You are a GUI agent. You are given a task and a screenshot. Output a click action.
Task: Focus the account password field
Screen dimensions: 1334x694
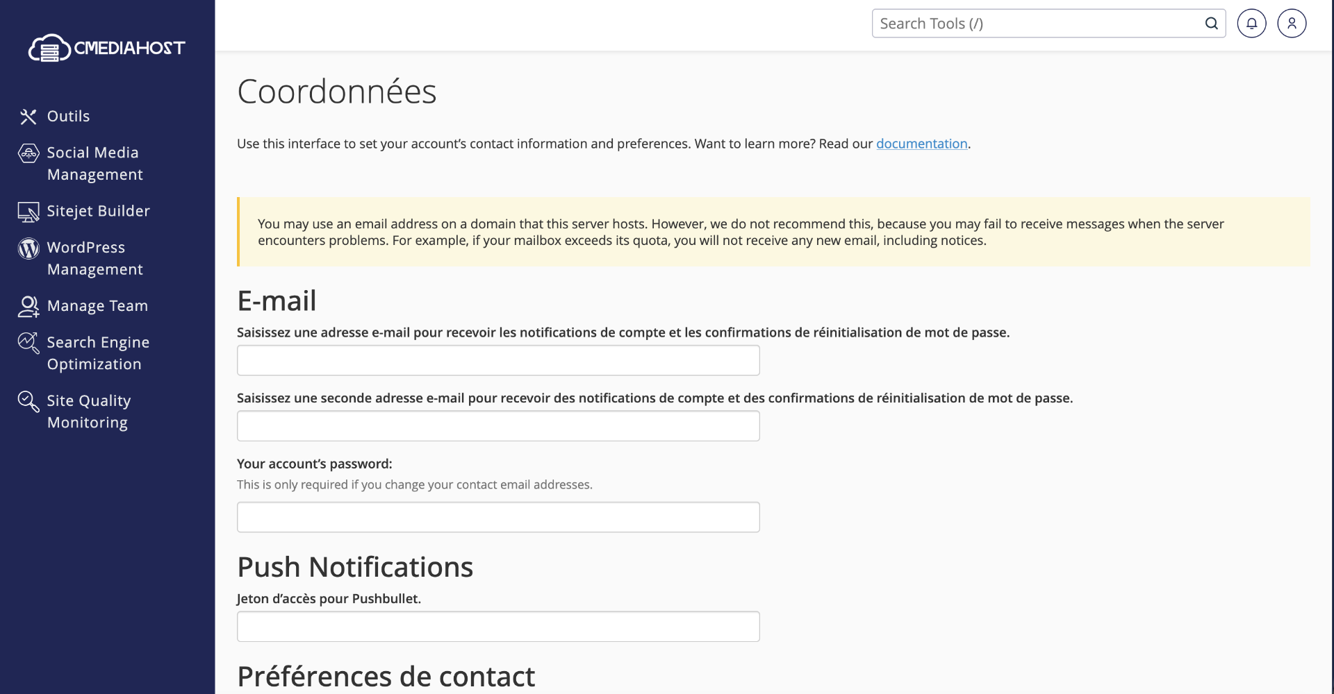tap(498, 517)
